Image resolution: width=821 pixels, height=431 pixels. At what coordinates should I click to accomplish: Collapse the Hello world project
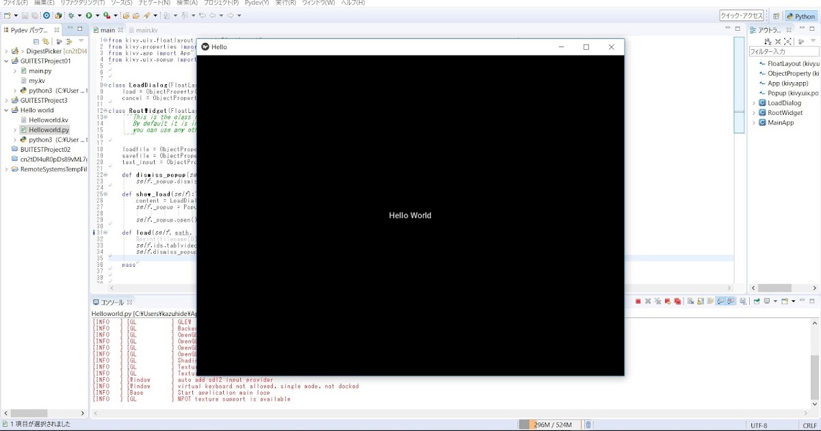(x=6, y=110)
